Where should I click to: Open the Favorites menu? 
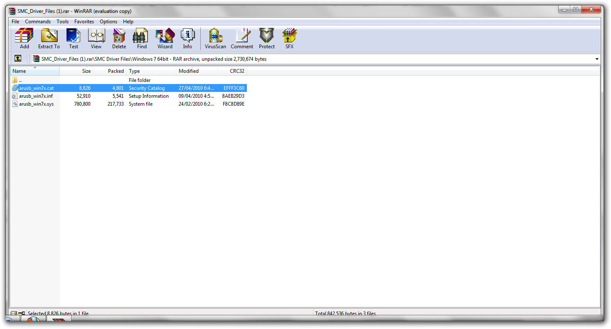pos(84,22)
